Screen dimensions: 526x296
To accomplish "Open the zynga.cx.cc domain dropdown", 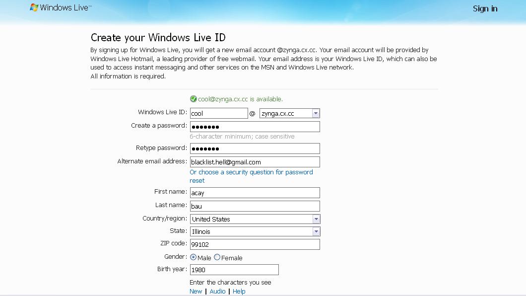I will click(x=289, y=113).
